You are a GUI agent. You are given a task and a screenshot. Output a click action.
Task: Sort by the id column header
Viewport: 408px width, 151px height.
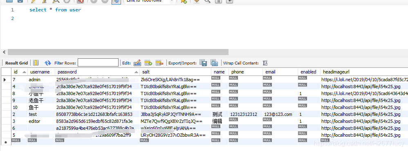19,72
